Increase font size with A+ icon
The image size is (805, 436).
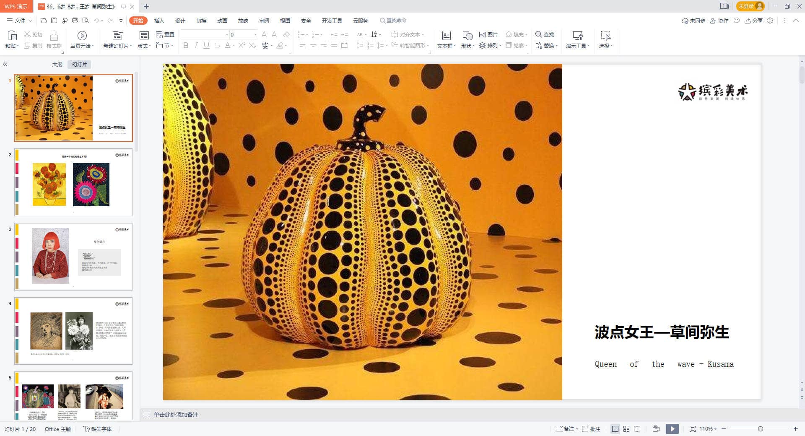tap(265, 34)
